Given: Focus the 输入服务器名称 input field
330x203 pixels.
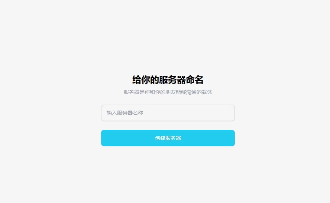Looking at the screenshot, I should (168, 113).
